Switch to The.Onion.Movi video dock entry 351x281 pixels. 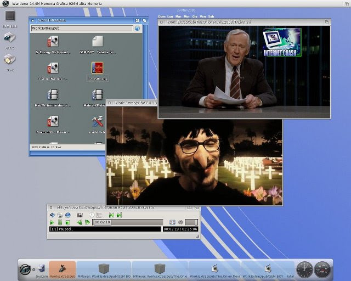[214, 270]
